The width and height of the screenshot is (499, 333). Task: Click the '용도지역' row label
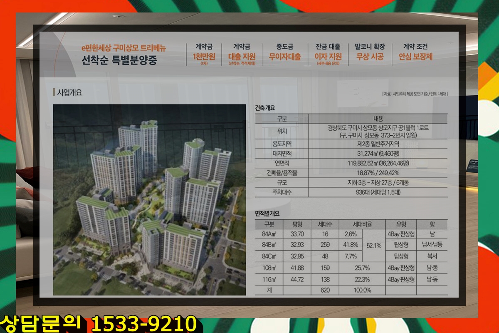click(x=282, y=144)
